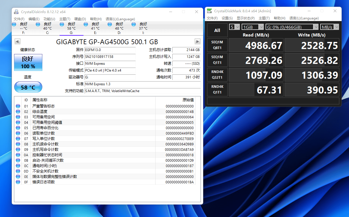
Task: Click RND4K Q1T1 write result 390.95
Action: click(x=312, y=90)
